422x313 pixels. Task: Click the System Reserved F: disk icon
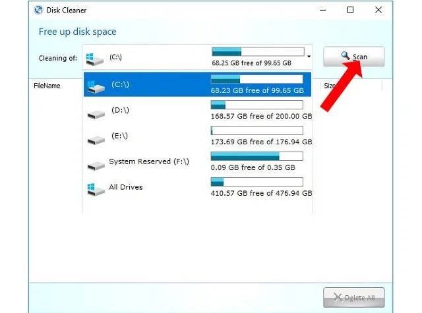tap(96, 165)
